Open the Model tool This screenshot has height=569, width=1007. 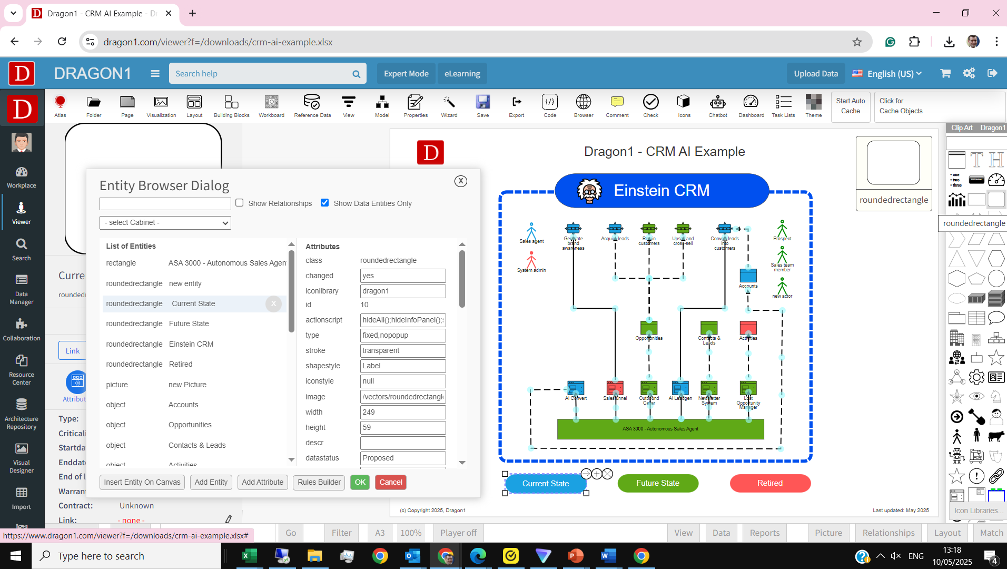382,106
